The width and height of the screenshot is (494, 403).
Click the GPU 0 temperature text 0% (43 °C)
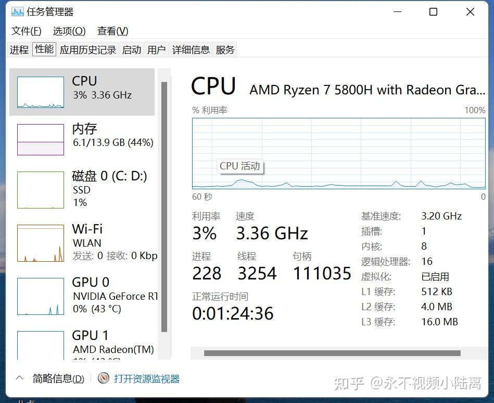pos(97,309)
